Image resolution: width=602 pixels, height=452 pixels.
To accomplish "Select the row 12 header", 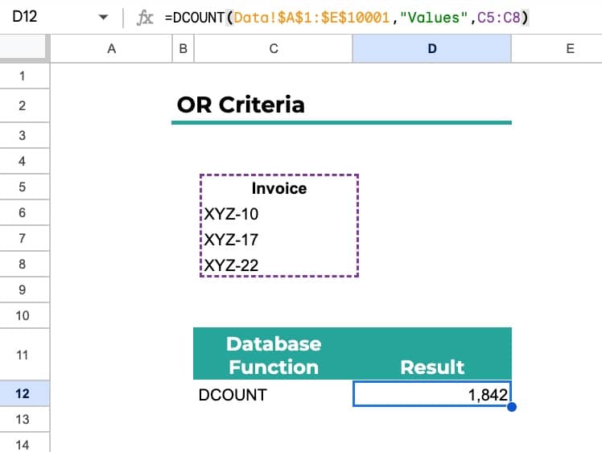I will point(23,393).
